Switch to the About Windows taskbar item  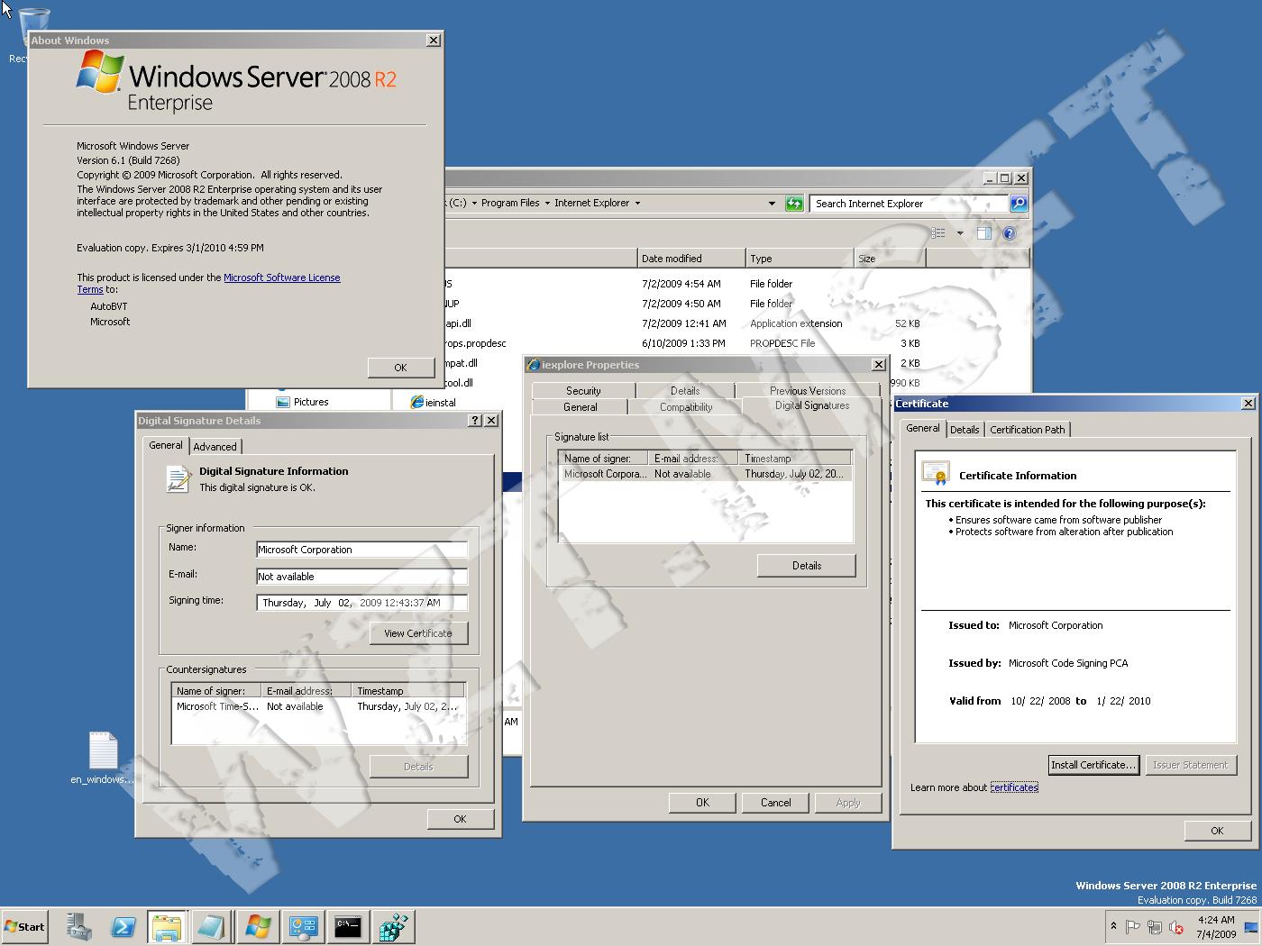point(258,926)
